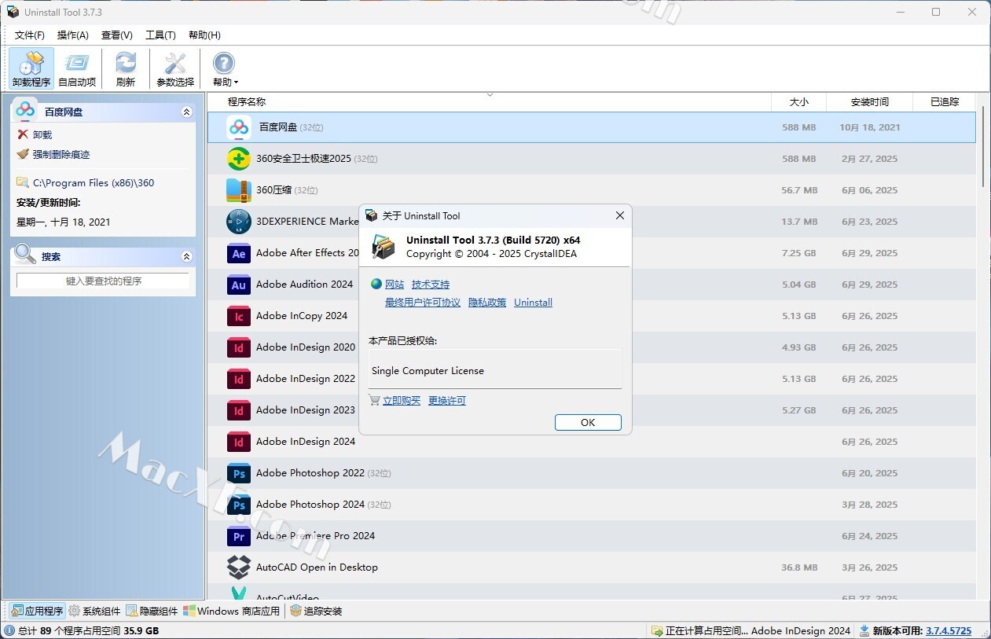Image resolution: width=991 pixels, height=639 pixels.
Task: Click the program search input field
Action: click(x=103, y=281)
